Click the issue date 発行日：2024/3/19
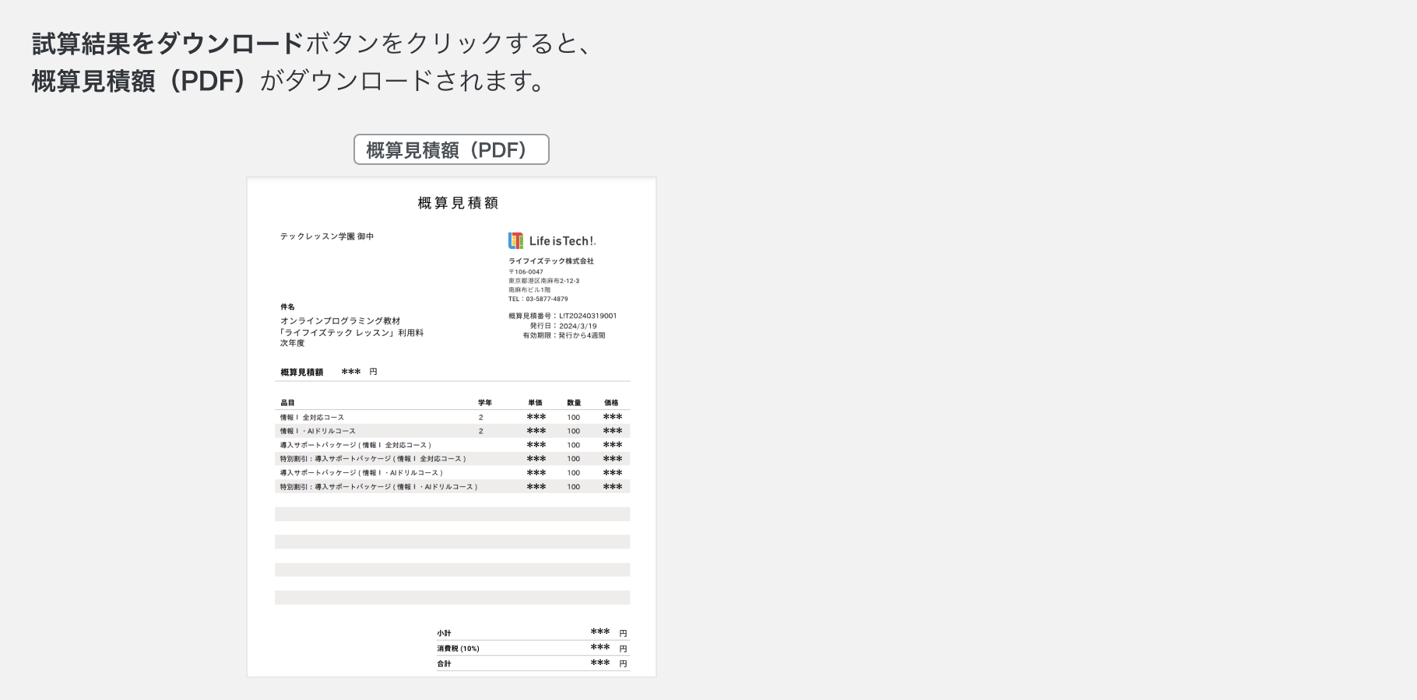Viewport: 1417px width, 700px height. [564, 326]
